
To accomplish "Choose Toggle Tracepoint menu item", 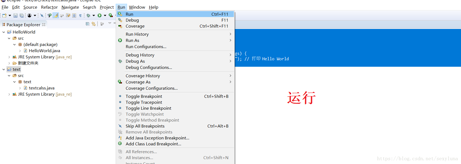I will click(175, 102).
